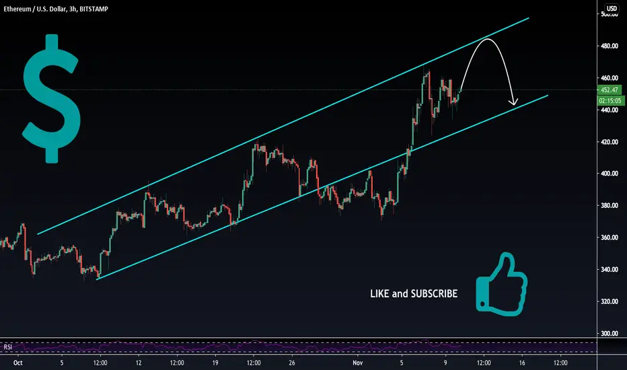
Task: Click the 420.00 price axis label
Action: point(610,142)
